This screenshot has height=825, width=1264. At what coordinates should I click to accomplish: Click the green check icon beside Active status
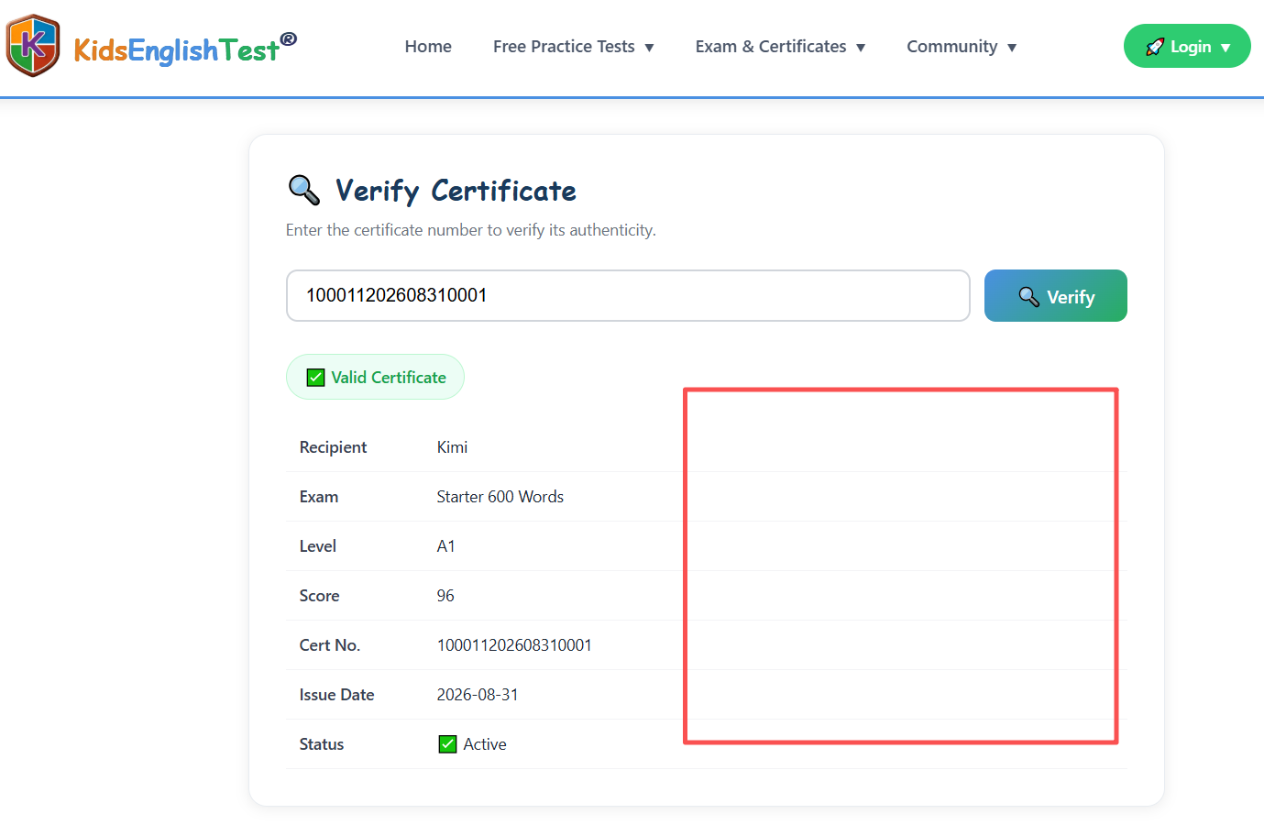pyautogui.click(x=447, y=744)
